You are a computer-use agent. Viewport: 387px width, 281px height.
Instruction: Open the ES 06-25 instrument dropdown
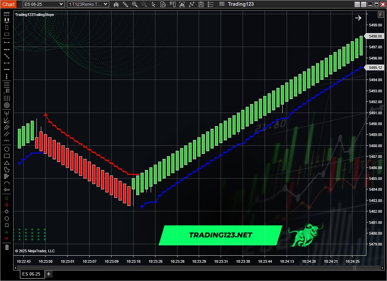[43, 4]
